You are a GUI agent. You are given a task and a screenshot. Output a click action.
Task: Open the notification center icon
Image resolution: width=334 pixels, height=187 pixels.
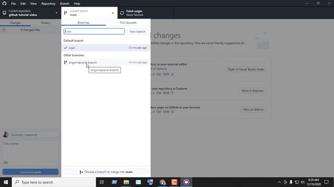click(327, 182)
